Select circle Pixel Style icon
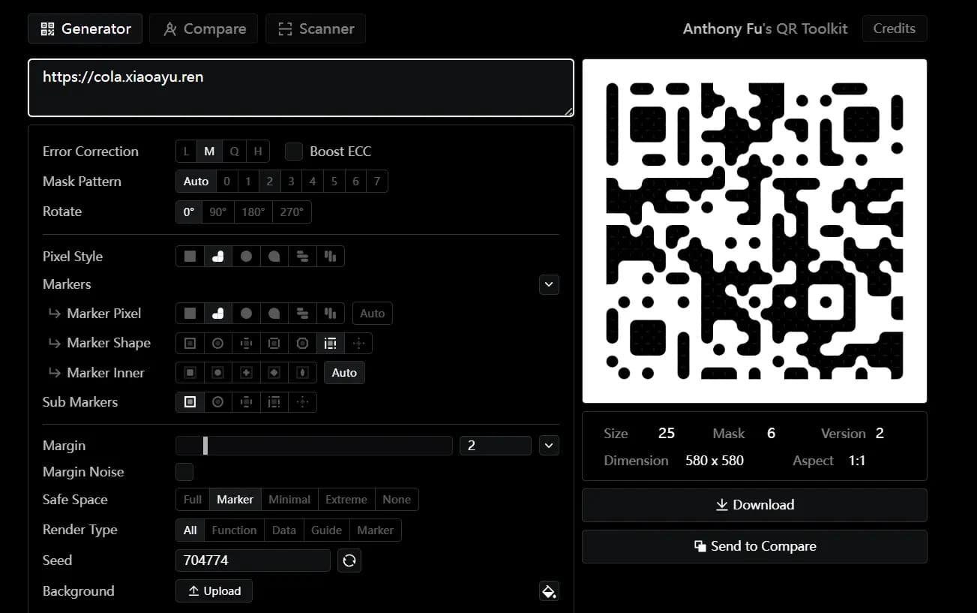Viewport: 977px width, 613px height. (x=246, y=256)
